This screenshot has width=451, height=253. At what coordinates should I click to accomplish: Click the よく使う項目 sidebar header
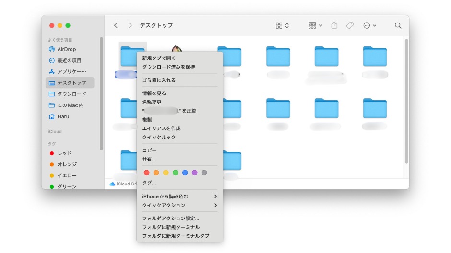point(60,40)
